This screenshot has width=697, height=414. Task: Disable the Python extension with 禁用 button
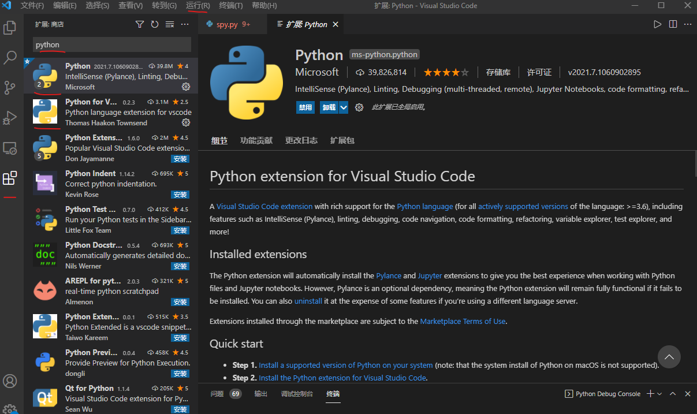pyautogui.click(x=305, y=107)
